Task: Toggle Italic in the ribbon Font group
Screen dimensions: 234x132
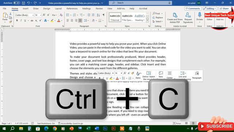Action: pos(21,21)
